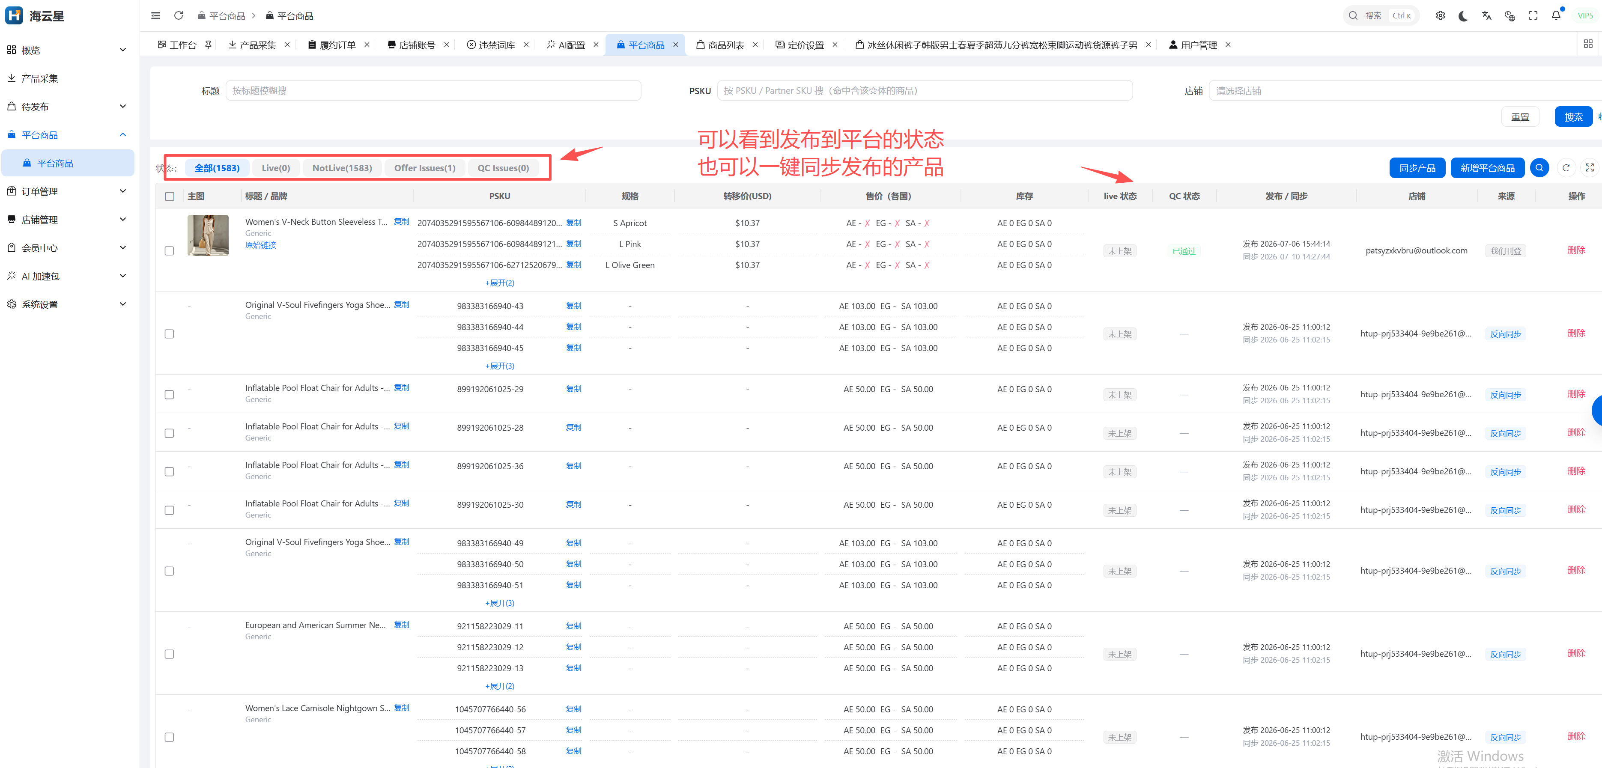This screenshot has width=1602, height=768.
Task: Check the European and American Summer row checkbox
Action: tap(169, 654)
